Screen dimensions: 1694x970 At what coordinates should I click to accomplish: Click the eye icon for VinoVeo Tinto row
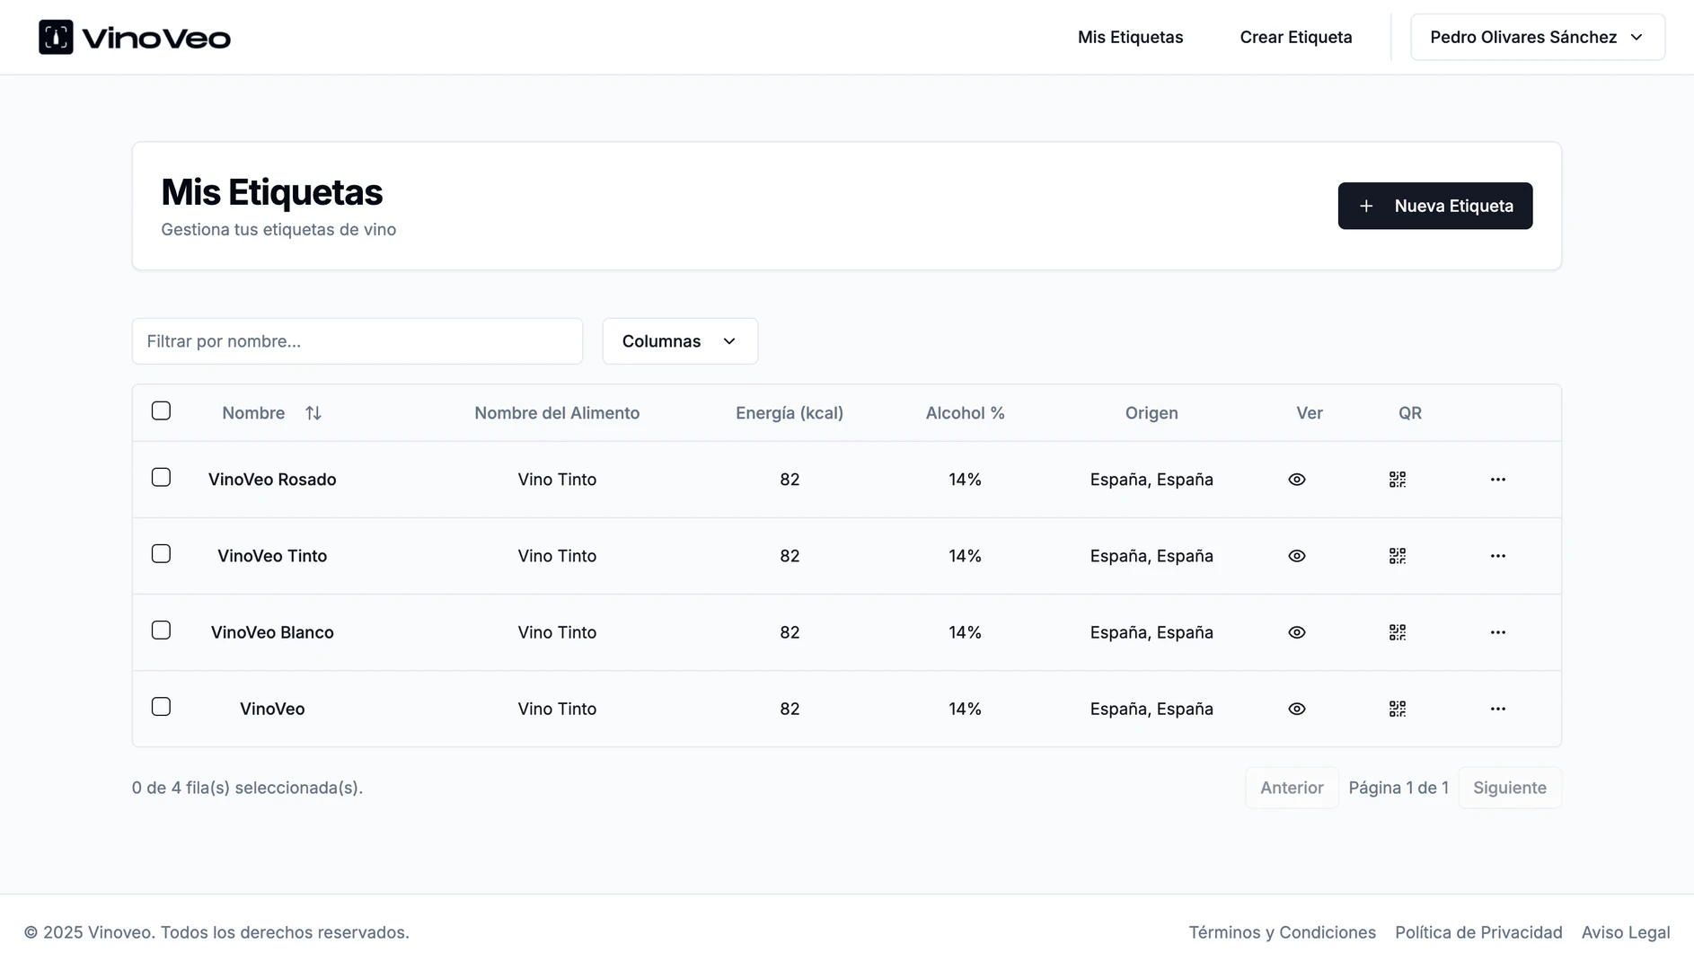[x=1296, y=555]
